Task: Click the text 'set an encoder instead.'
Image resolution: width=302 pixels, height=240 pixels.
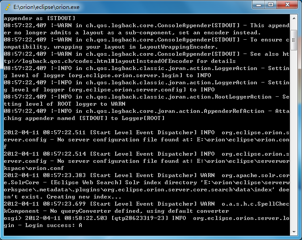Action: click(x=220, y=33)
